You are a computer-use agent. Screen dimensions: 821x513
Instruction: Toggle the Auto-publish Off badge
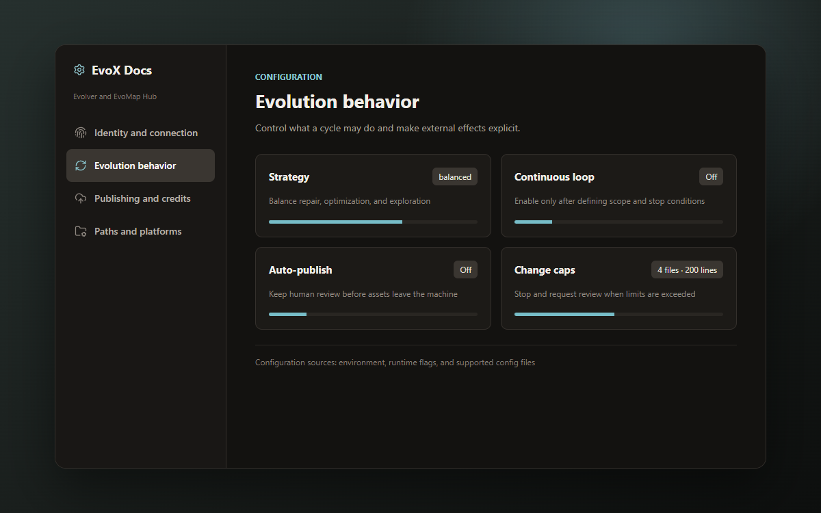[x=465, y=269]
